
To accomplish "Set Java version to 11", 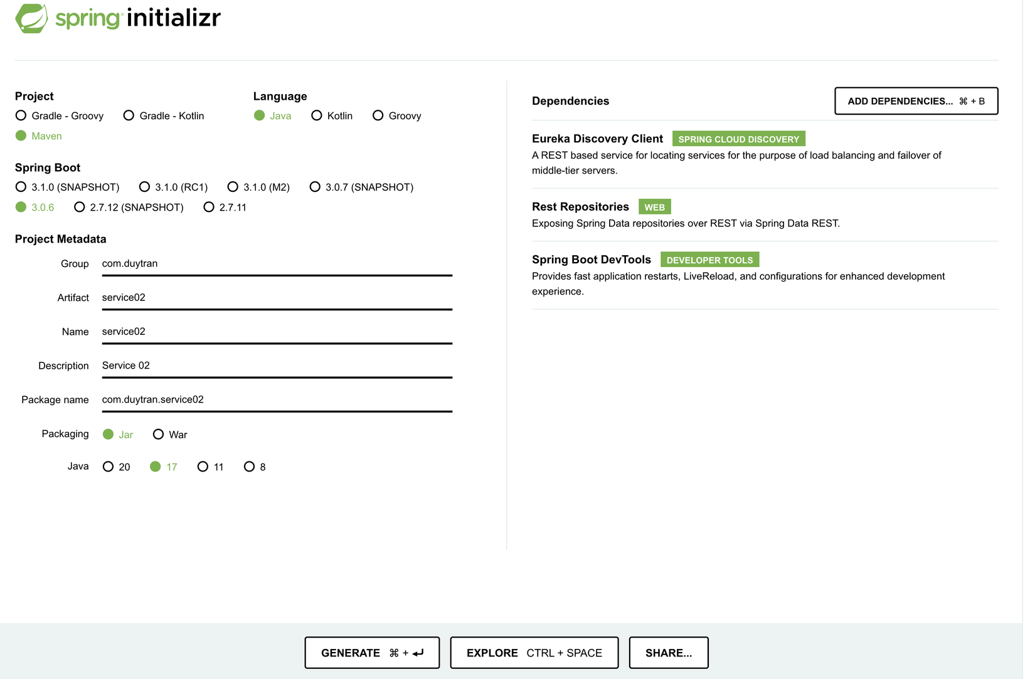I will pos(203,466).
